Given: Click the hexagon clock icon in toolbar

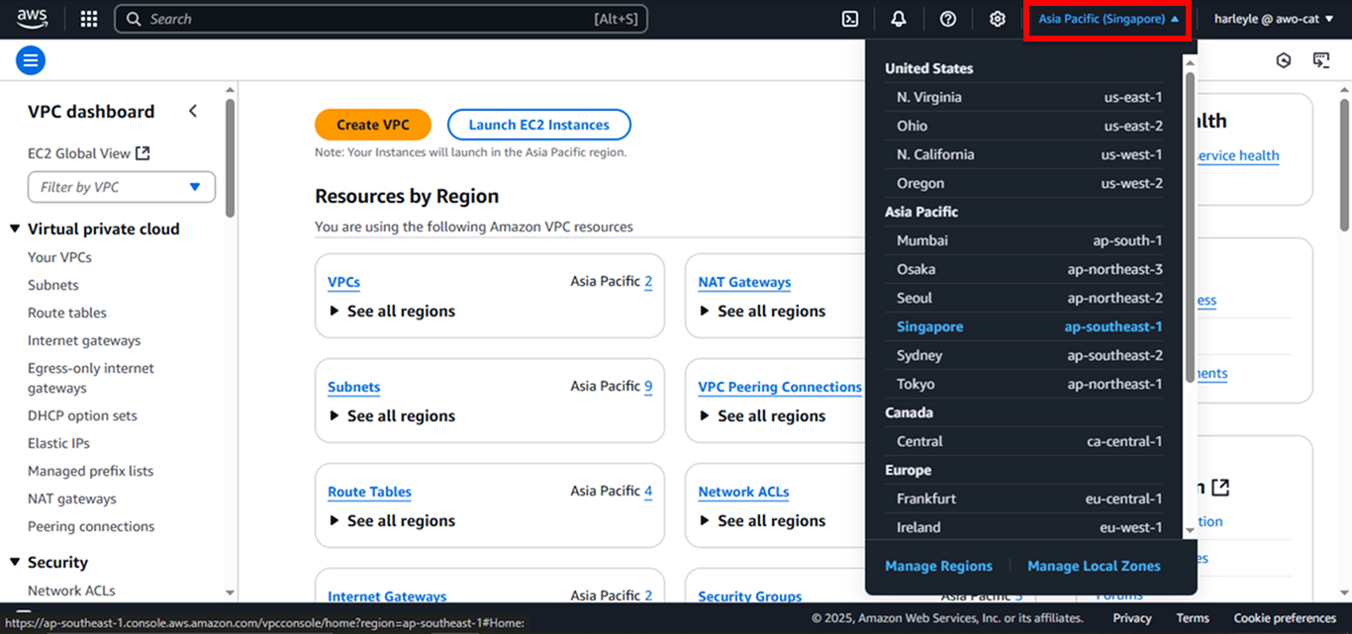Looking at the screenshot, I should [x=1284, y=60].
